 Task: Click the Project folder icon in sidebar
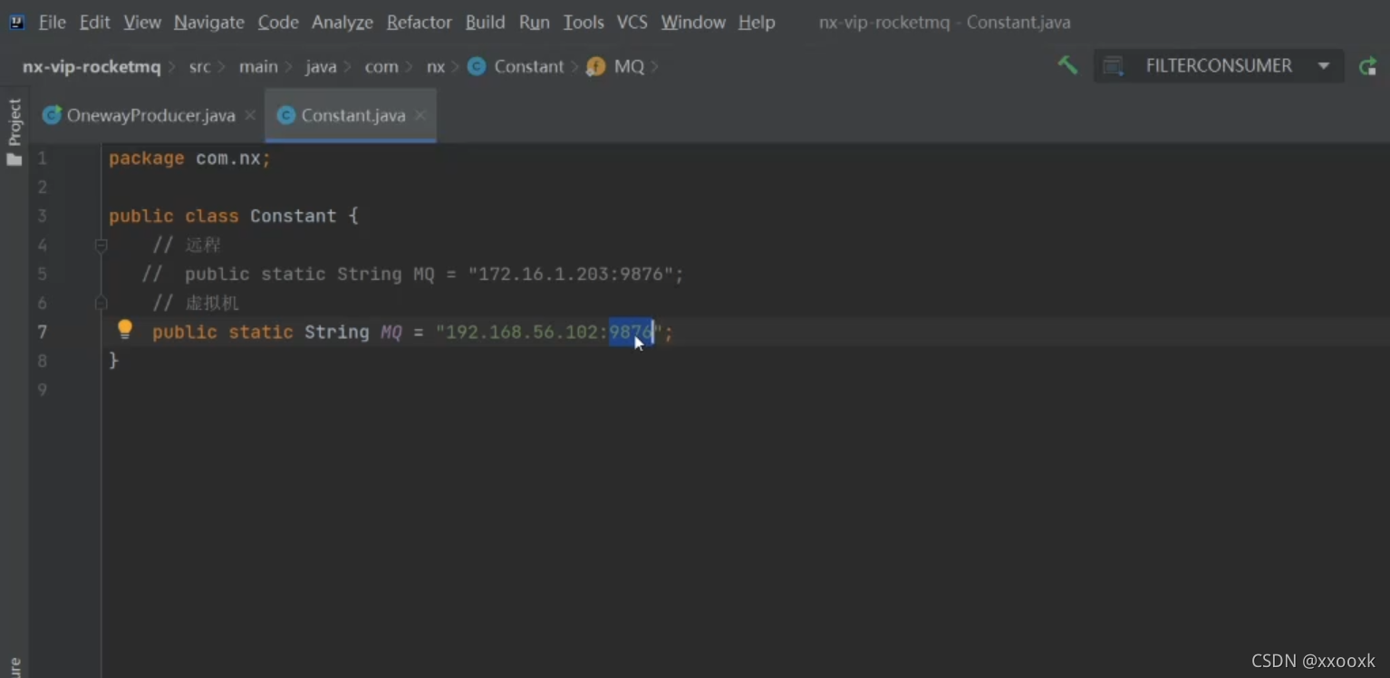point(14,159)
